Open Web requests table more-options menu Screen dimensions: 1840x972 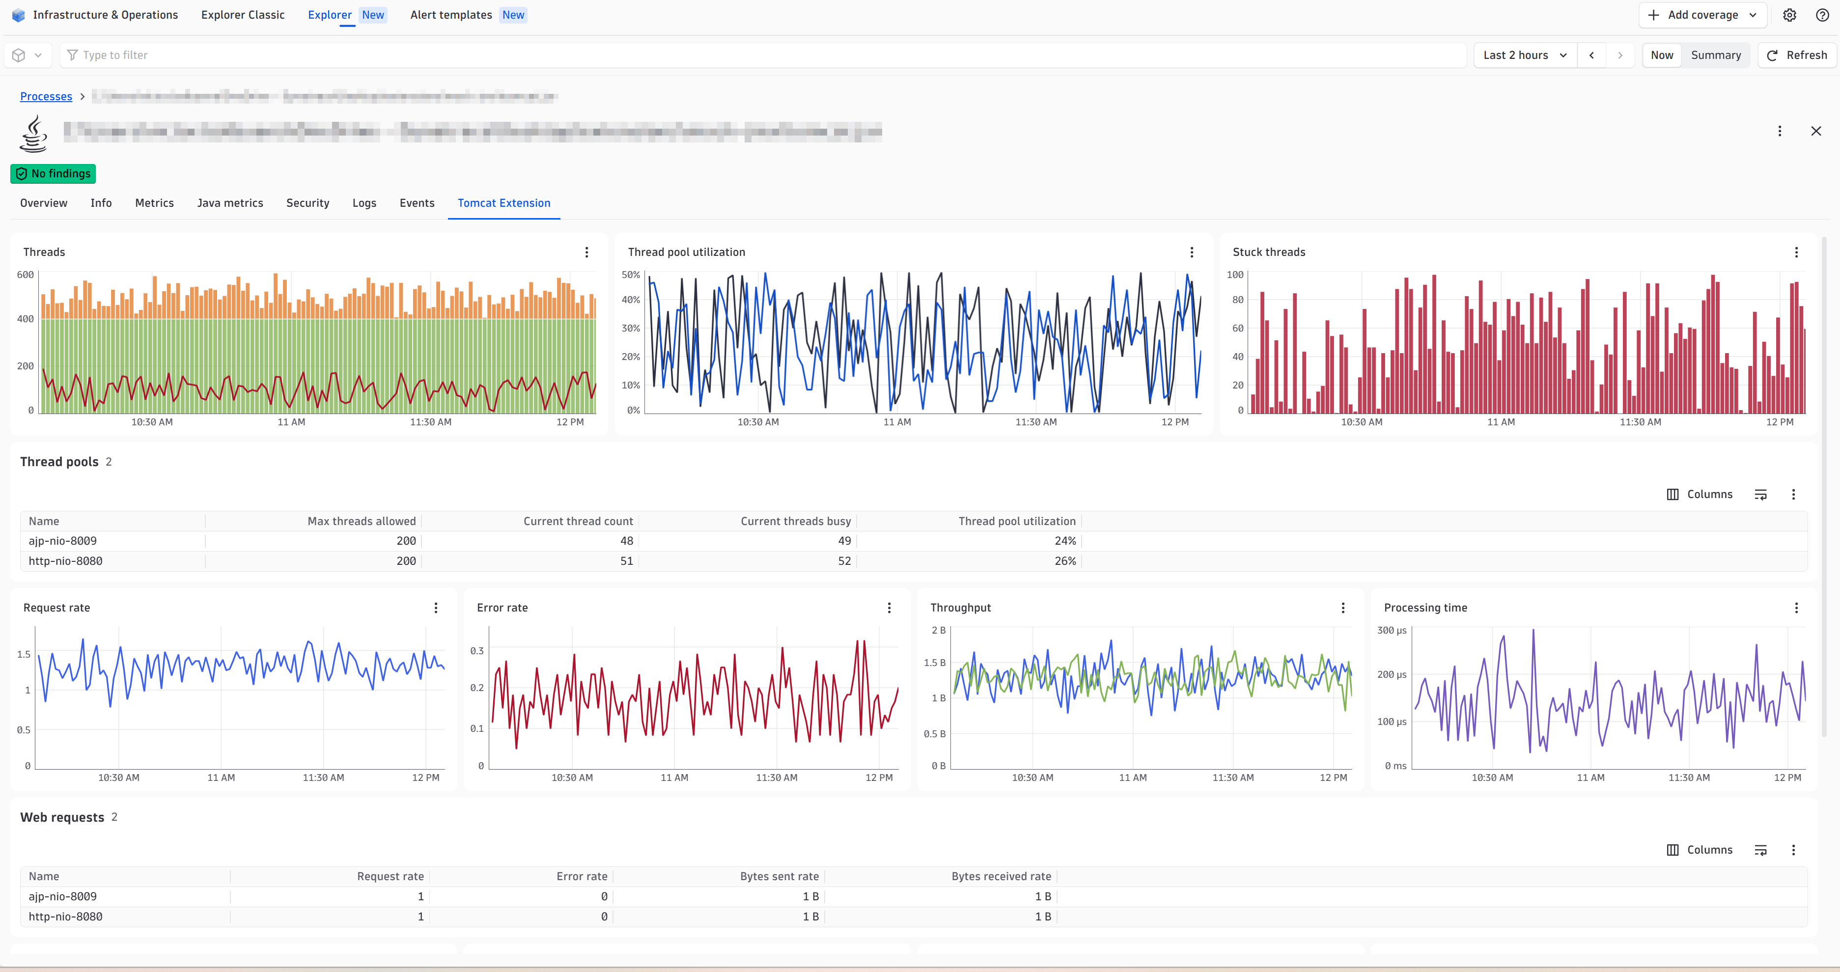(x=1793, y=850)
